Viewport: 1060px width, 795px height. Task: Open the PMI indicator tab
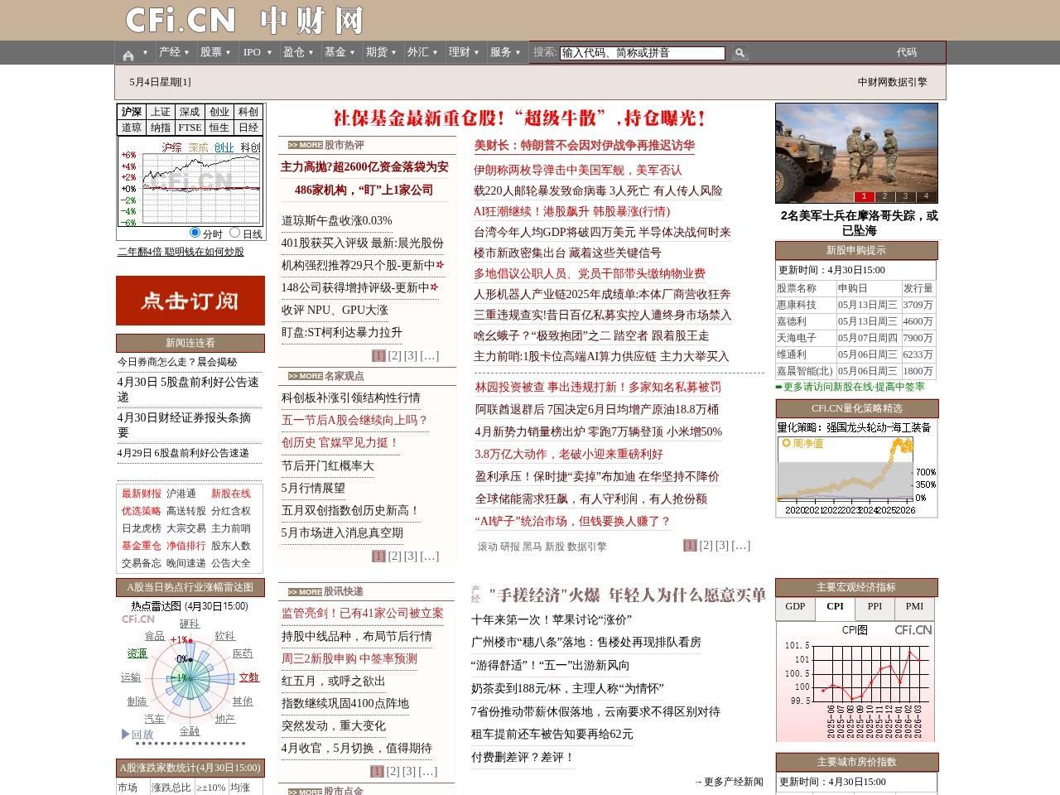point(914,608)
